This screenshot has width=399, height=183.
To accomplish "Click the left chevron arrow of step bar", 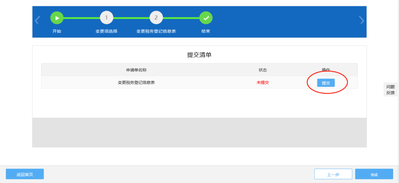I will point(37,20).
